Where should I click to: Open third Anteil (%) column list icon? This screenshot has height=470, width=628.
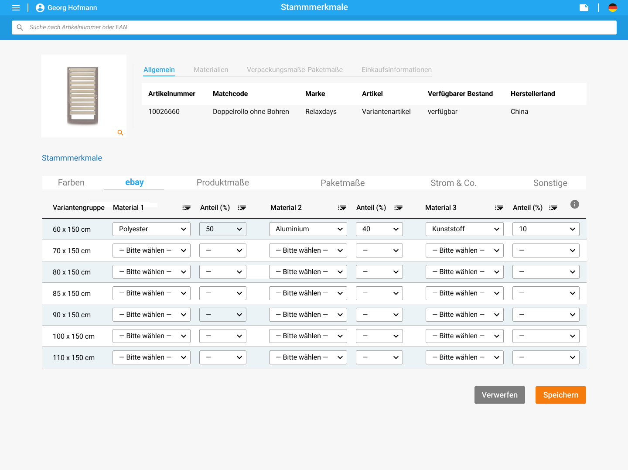(553, 208)
